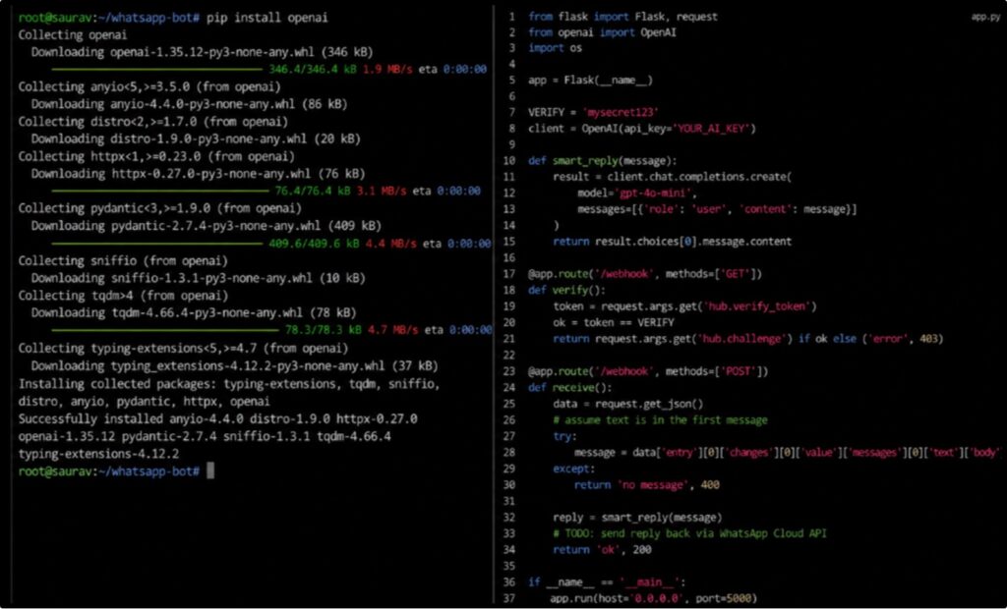
Task: Click the 'gpt-4o-mini' model string
Action: pyautogui.click(x=654, y=193)
